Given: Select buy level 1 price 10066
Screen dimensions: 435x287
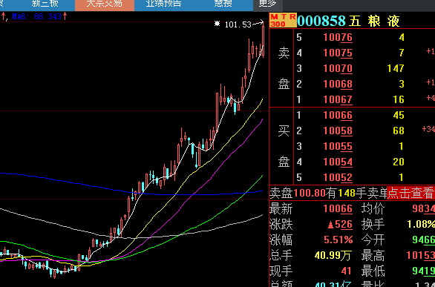Looking at the screenshot, I should click(338, 115).
